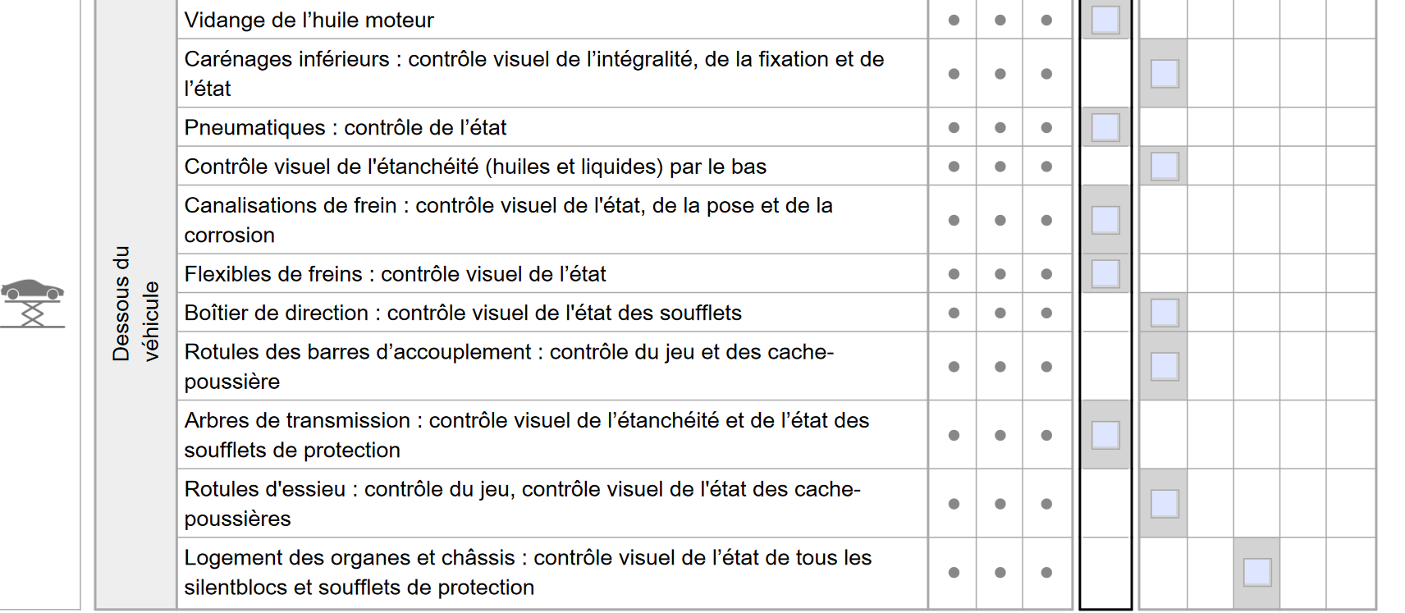1405x613 pixels.
Task: Tick the Carénages inférieurs checkbox
Action: [x=1165, y=74]
